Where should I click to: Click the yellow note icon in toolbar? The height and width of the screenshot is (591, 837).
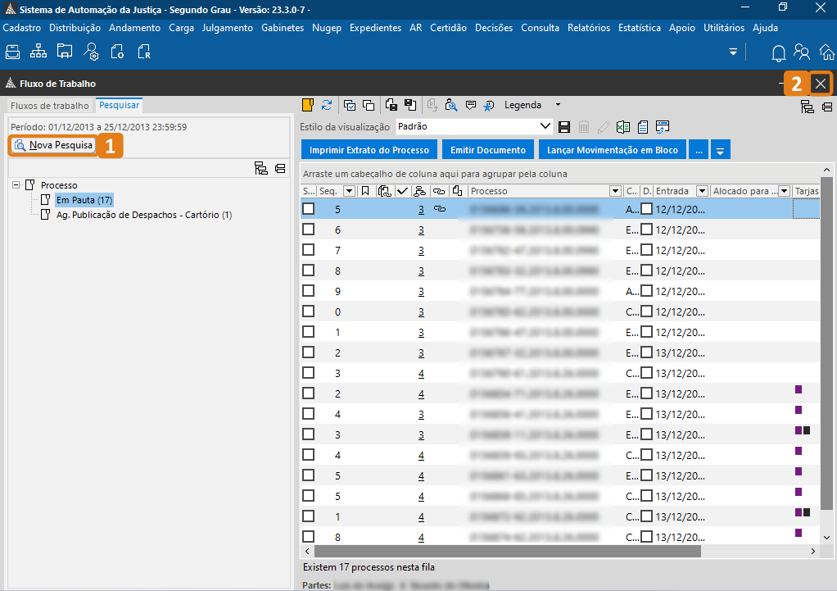pyautogui.click(x=307, y=105)
